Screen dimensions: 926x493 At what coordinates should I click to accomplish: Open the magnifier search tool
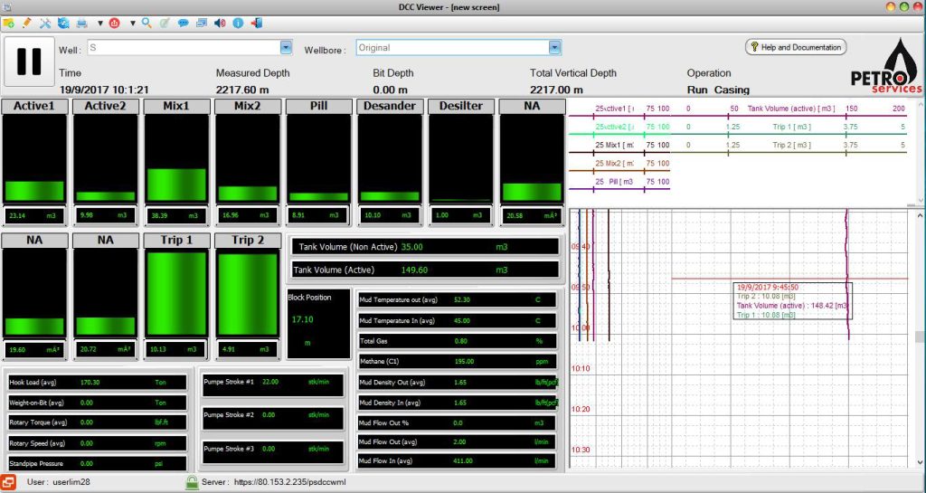[146, 22]
